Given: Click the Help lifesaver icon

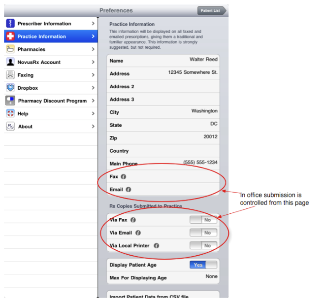Looking at the screenshot, I should (10, 113).
